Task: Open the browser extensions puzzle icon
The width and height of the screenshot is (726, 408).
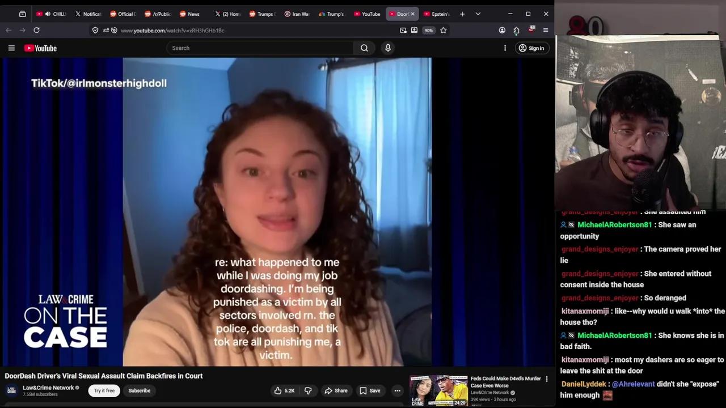Action: [x=516, y=30]
